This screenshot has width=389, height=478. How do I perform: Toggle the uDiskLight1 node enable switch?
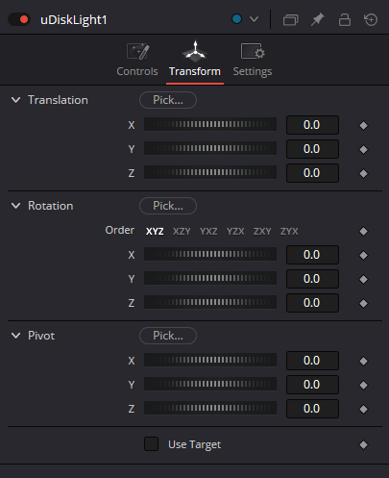pos(19,19)
